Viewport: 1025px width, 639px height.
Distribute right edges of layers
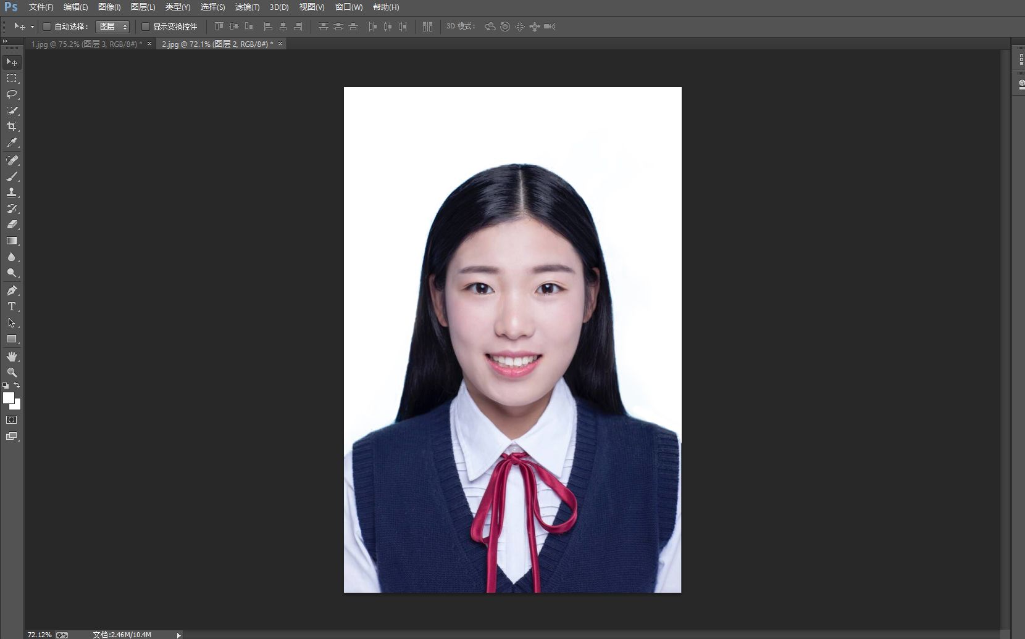click(403, 27)
